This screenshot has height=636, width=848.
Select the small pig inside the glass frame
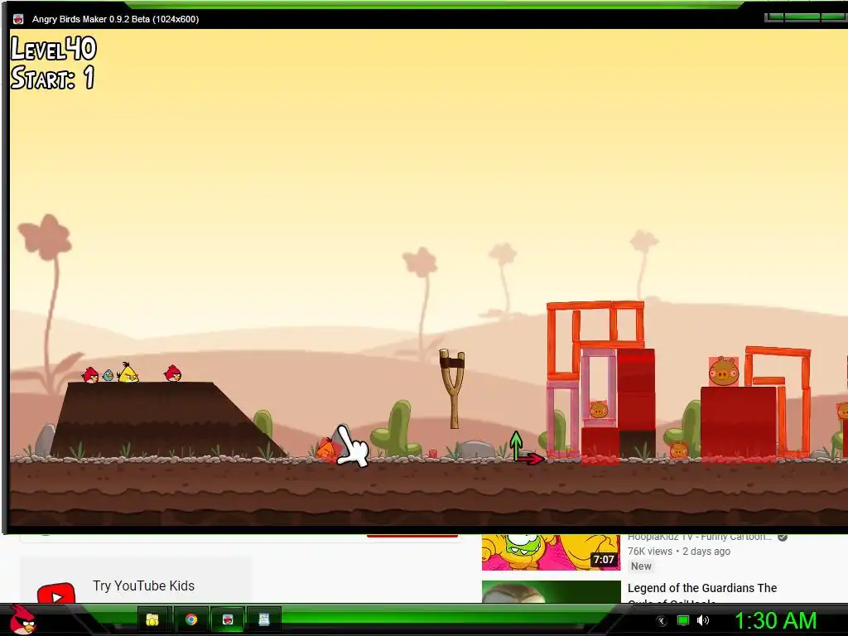point(598,410)
